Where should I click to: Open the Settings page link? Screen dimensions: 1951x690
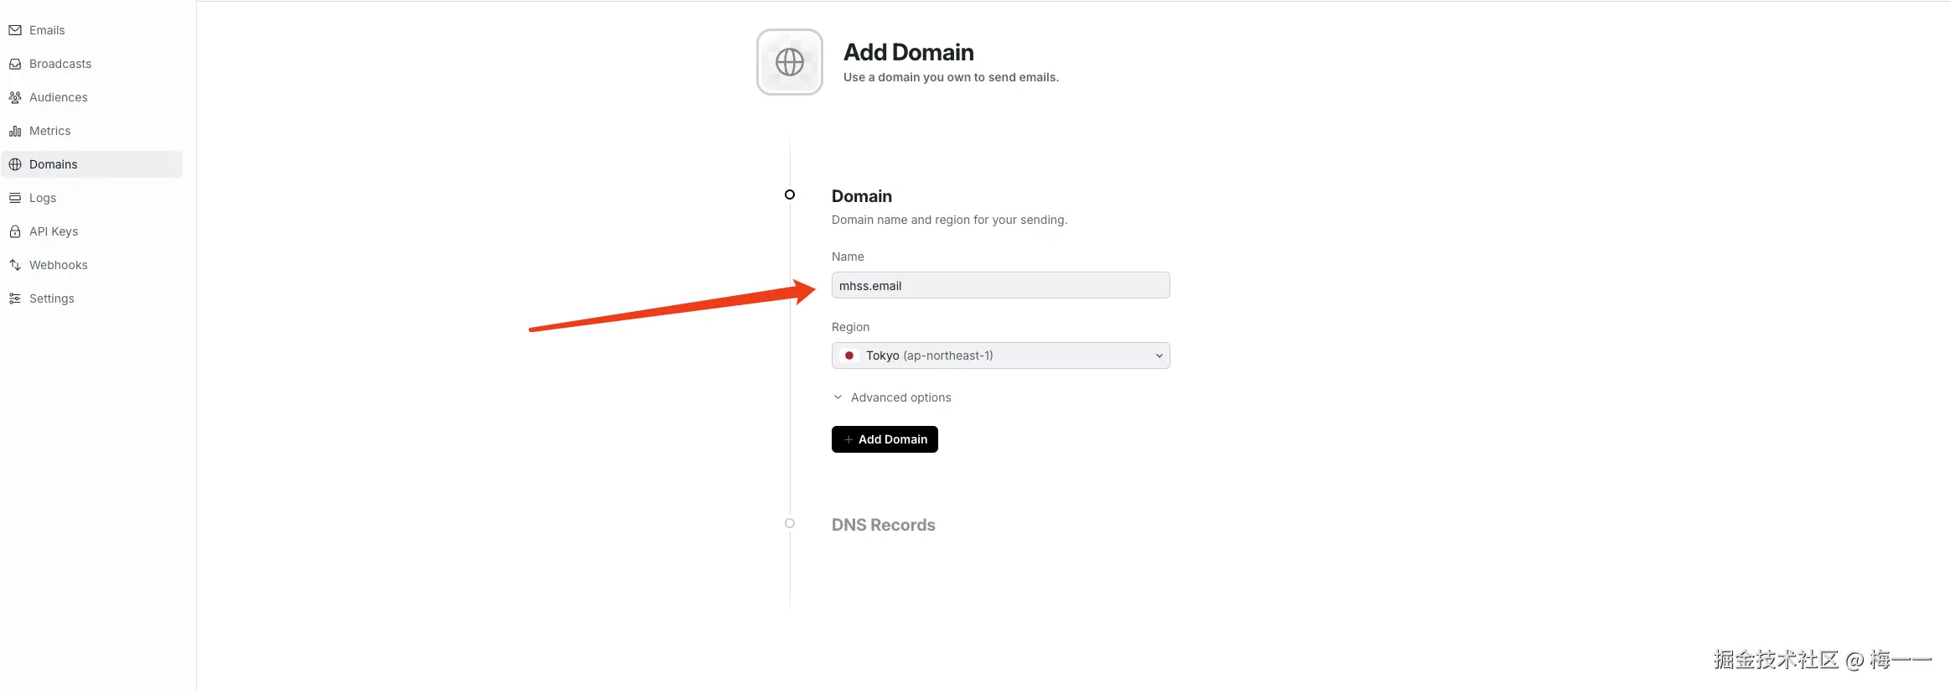coord(52,298)
